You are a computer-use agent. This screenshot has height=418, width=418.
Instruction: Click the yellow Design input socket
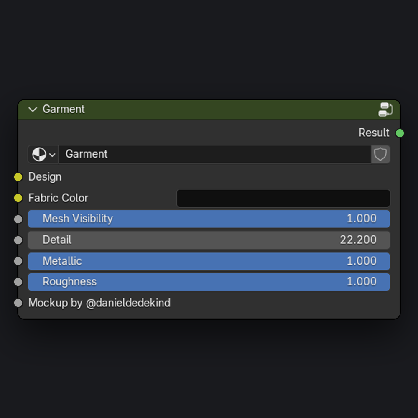pos(18,177)
